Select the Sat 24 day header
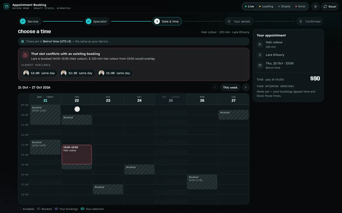The height and width of the screenshot is (213, 342). (139, 99)
